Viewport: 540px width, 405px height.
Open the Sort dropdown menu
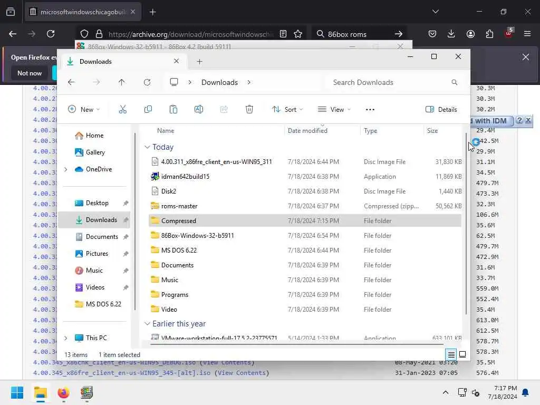(287, 110)
